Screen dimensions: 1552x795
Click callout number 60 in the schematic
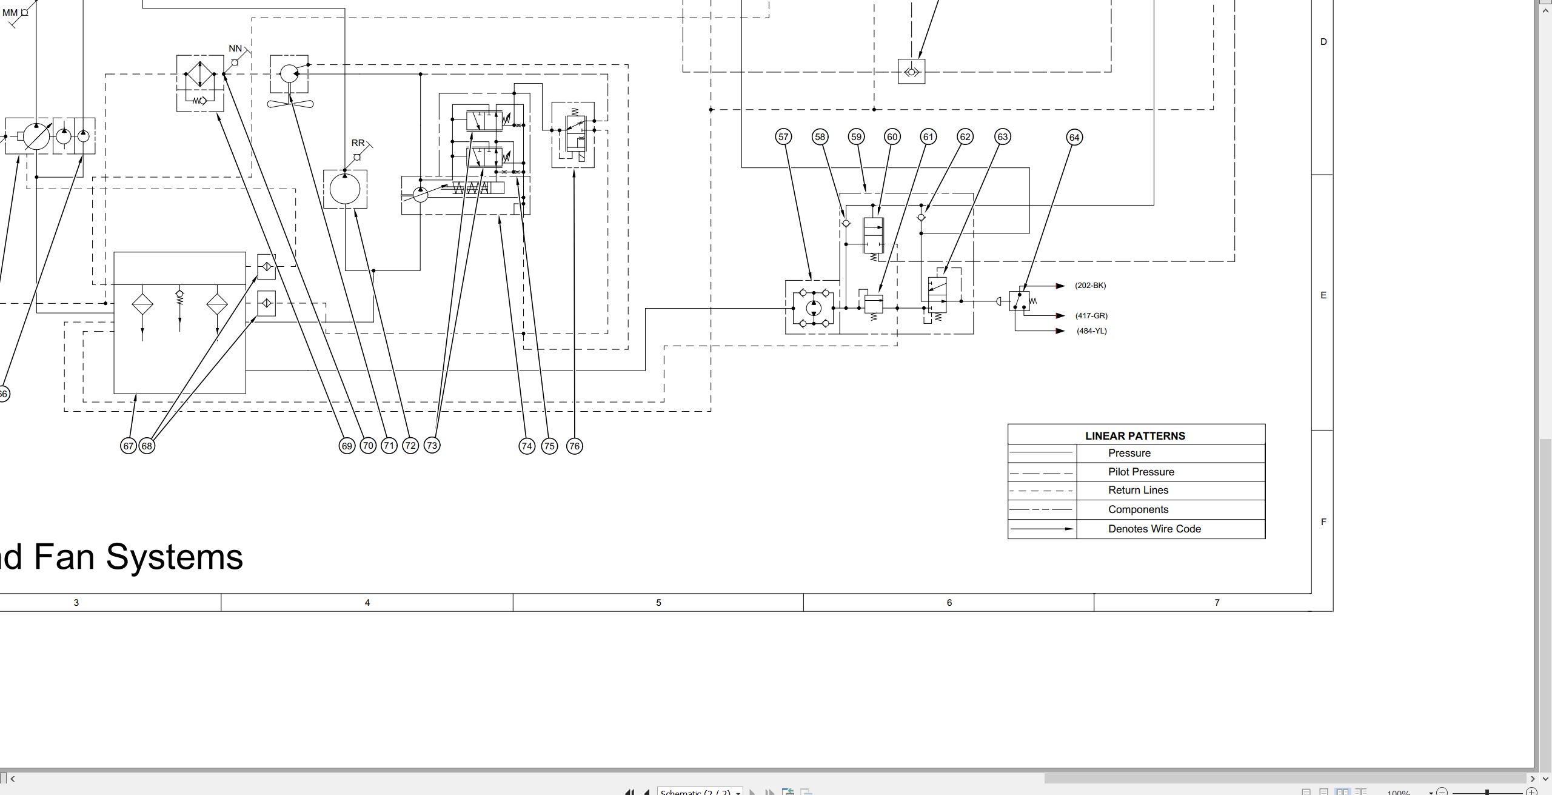pyautogui.click(x=892, y=137)
